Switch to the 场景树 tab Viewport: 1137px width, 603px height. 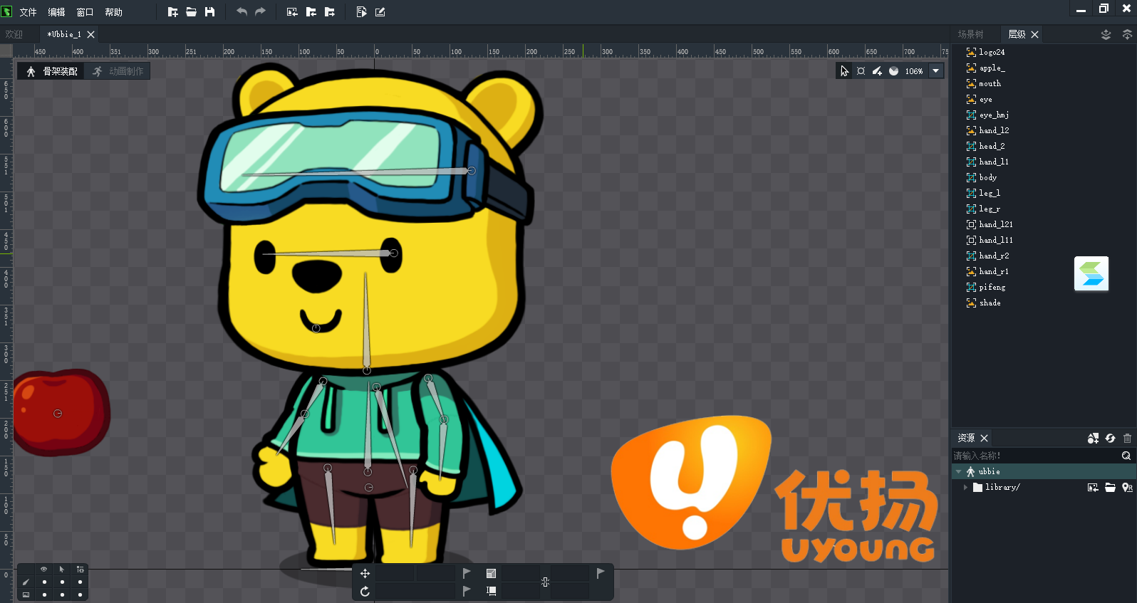[x=970, y=34]
